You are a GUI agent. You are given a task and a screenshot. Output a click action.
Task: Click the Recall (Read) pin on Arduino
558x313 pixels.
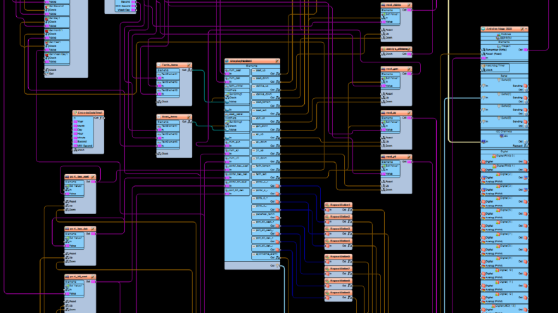(483, 53)
